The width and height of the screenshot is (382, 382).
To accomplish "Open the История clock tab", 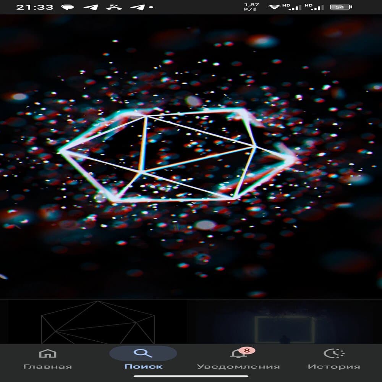I will coord(333,353).
